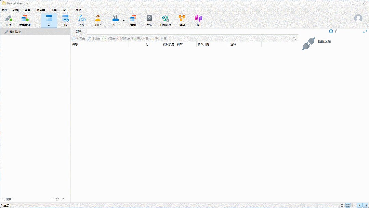Click the expand pane icon at top right
Image resolution: width=369 pixels, height=208 pixels.
(x=365, y=32)
